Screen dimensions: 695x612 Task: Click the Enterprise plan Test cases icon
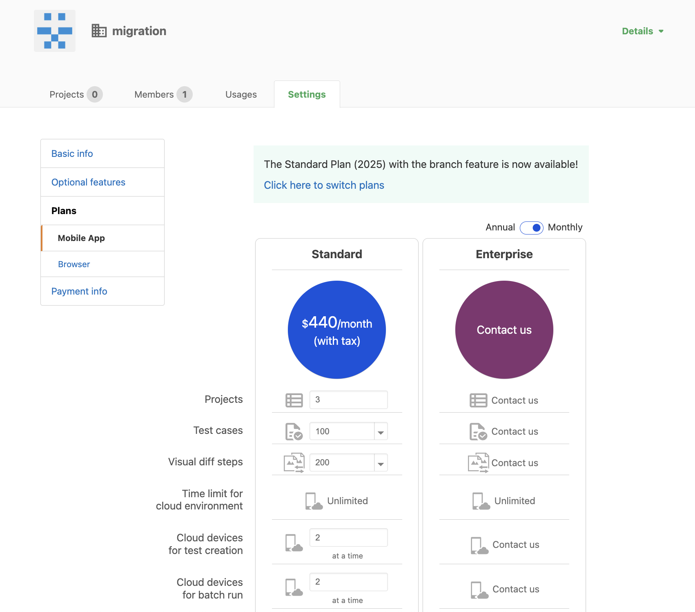click(x=478, y=431)
